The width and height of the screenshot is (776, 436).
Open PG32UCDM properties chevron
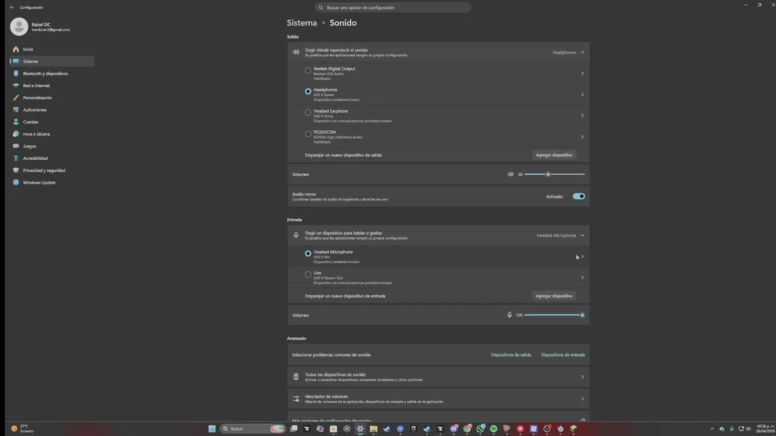[x=583, y=137]
